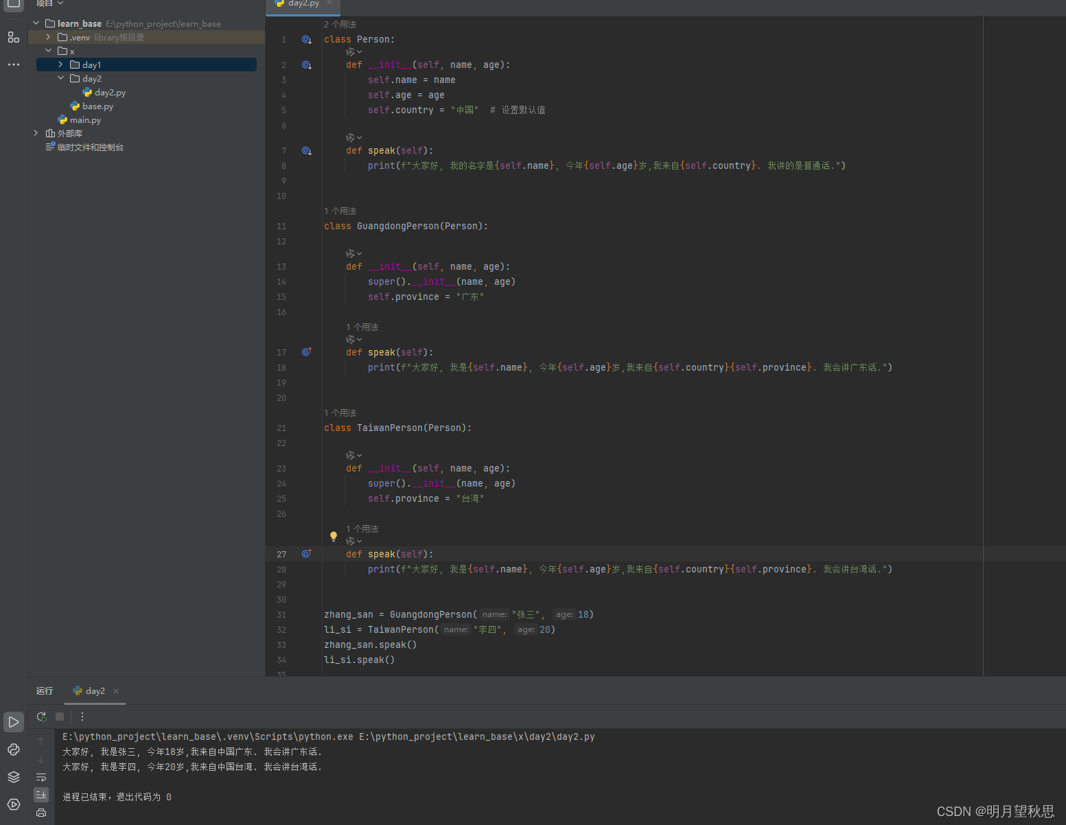Expand the 外部库 external libraries node
This screenshot has width=1066, height=825.
point(36,133)
